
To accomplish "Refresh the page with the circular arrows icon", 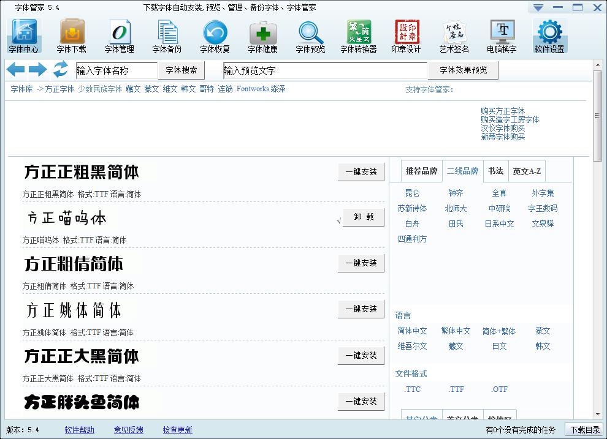I will (60, 70).
